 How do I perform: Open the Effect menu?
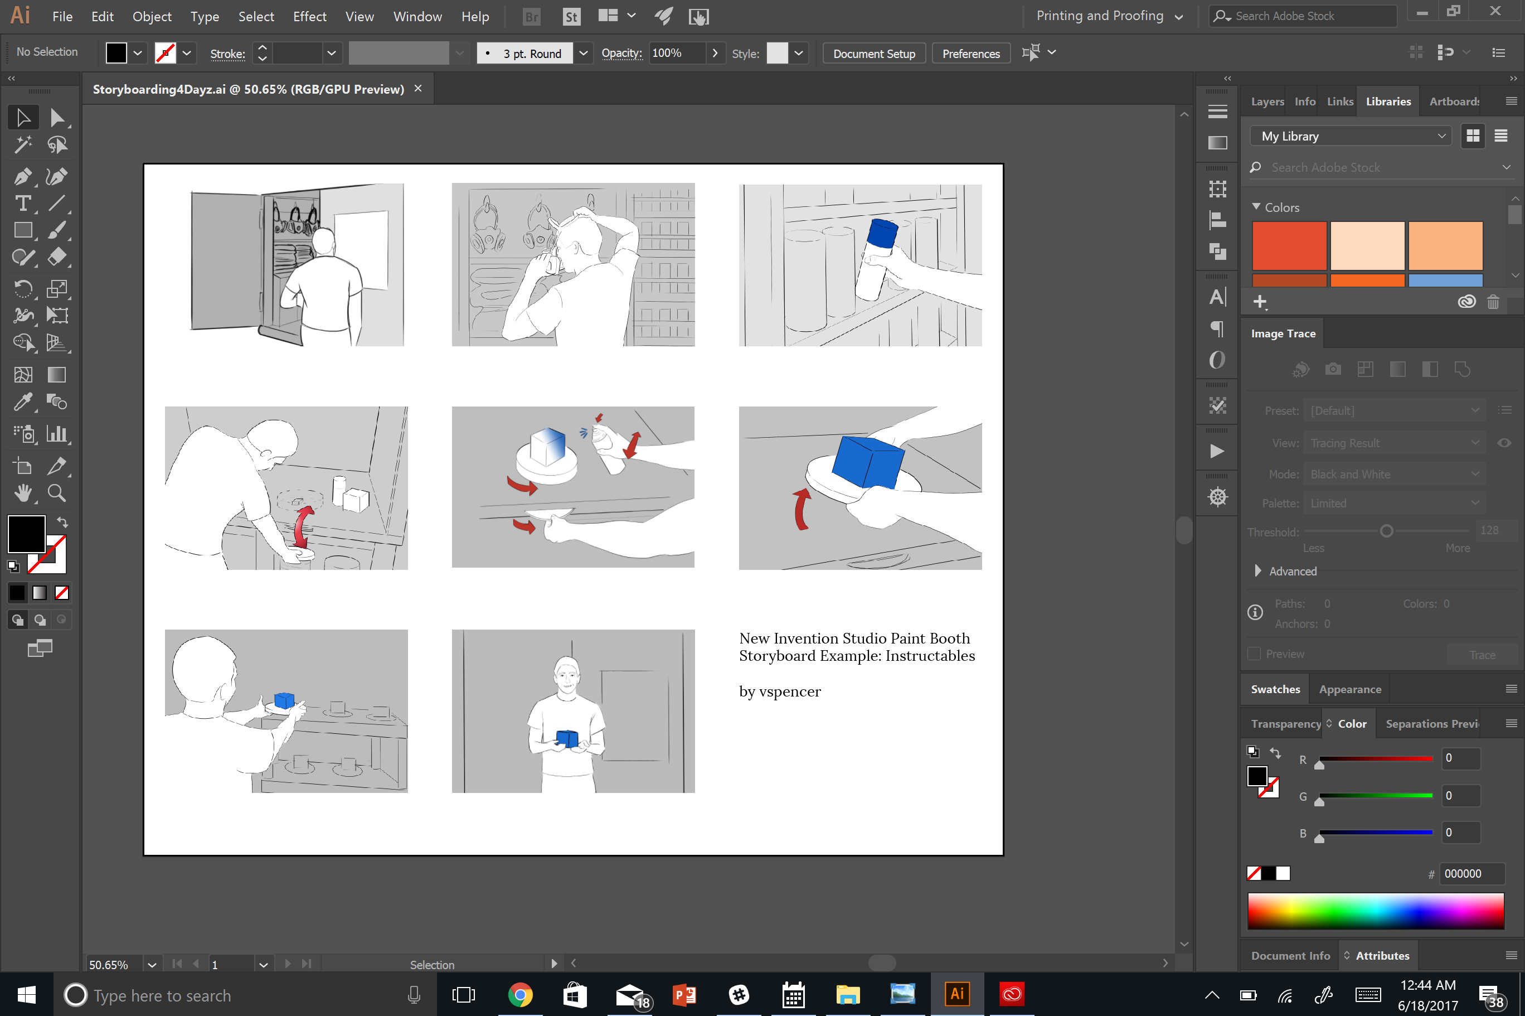click(309, 17)
